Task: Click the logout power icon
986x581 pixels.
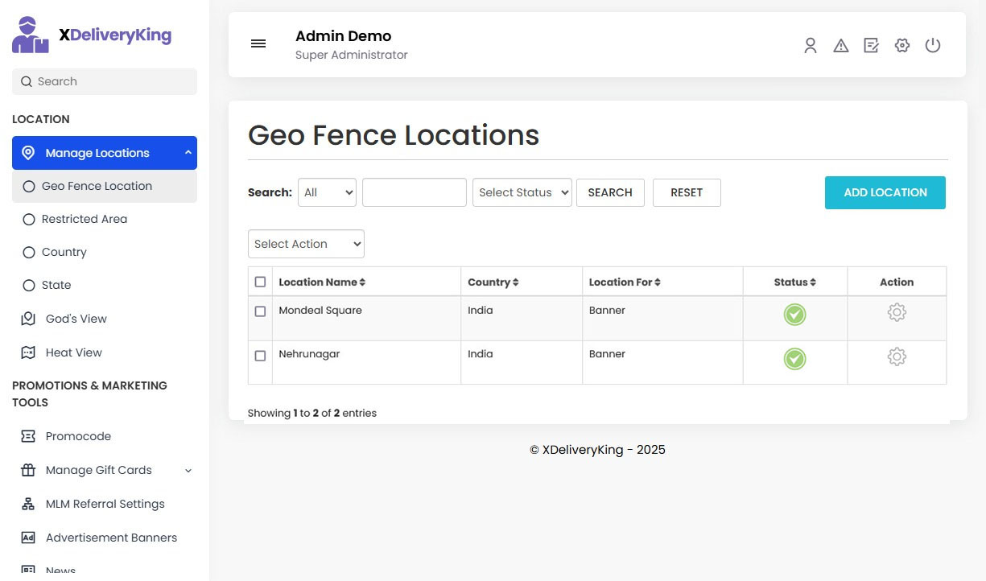Action: click(933, 46)
